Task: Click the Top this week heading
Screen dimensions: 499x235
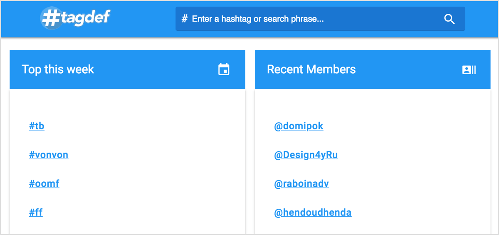Action: 58,69
